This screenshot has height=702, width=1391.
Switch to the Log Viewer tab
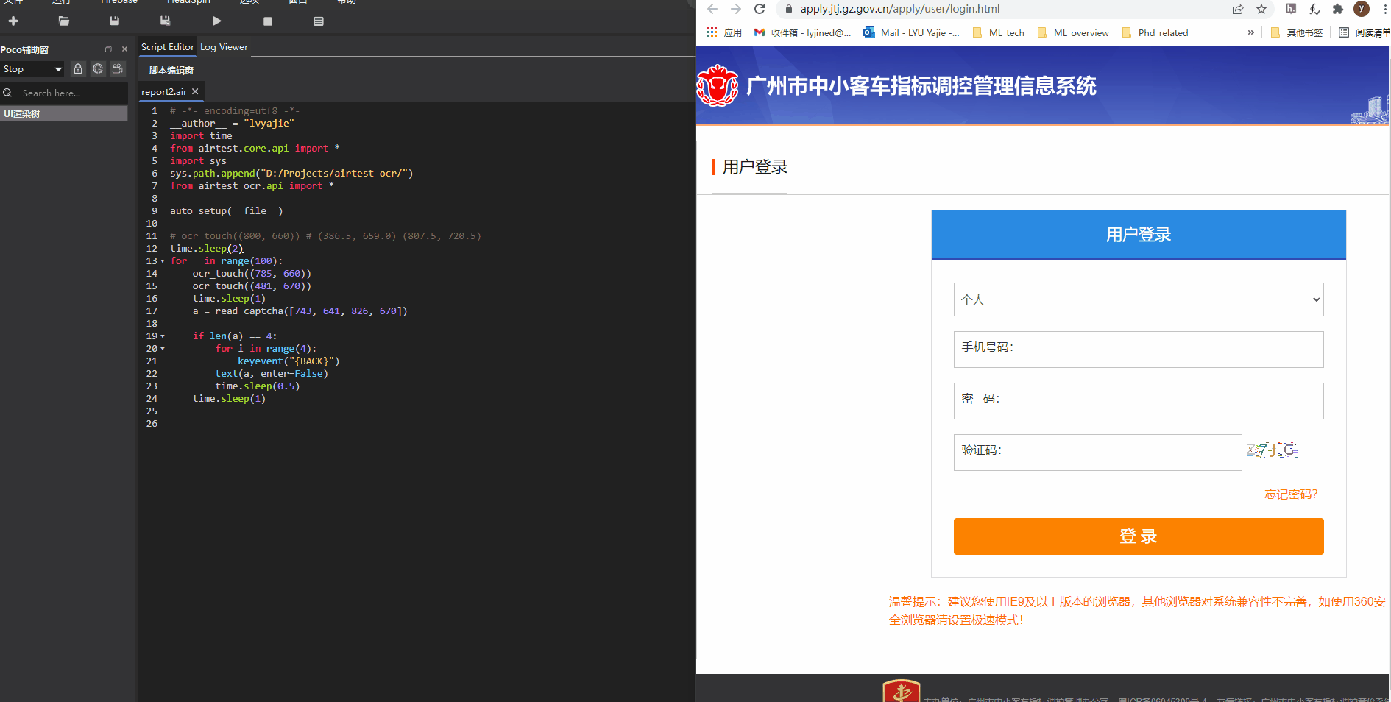(x=224, y=46)
